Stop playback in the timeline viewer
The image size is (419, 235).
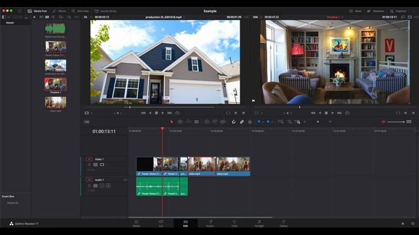[326, 113]
